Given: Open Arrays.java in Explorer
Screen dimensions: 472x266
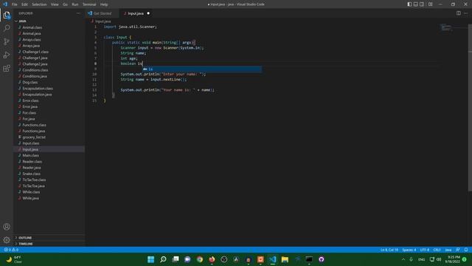Looking at the screenshot, I should click(x=31, y=46).
